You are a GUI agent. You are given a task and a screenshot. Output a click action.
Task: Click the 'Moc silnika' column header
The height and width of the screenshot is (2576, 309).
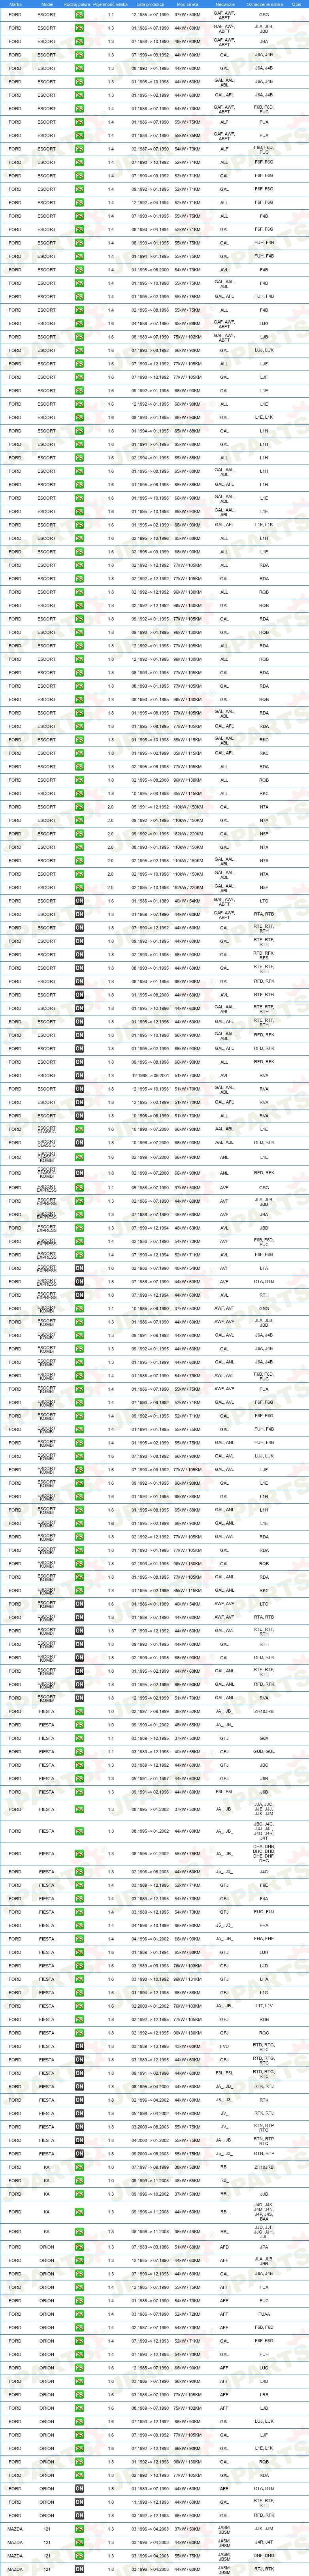coord(188,4)
